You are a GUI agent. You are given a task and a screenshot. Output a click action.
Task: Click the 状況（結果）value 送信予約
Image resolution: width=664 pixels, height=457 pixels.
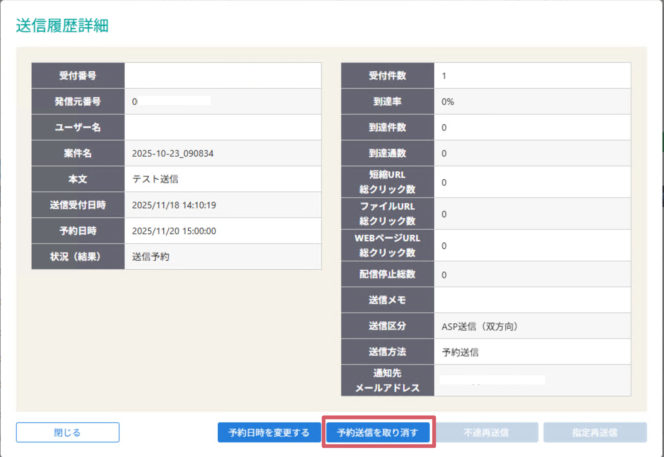pyautogui.click(x=222, y=257)
